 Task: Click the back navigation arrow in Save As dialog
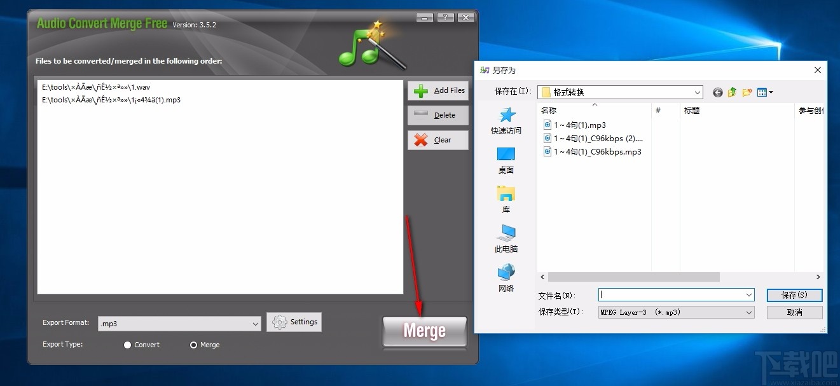pos(717,92)
